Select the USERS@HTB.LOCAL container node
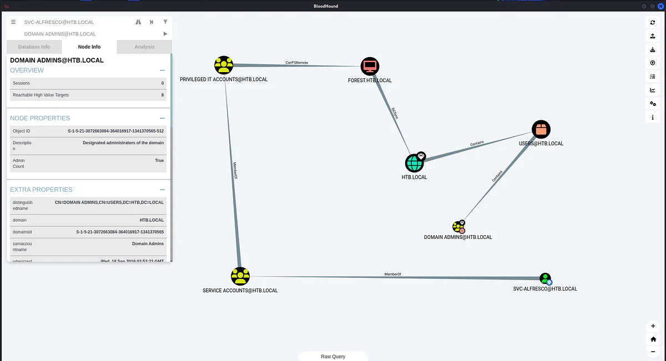Image resolution: width=666 pixels, height=361 pixels. (x=541, y=130)
